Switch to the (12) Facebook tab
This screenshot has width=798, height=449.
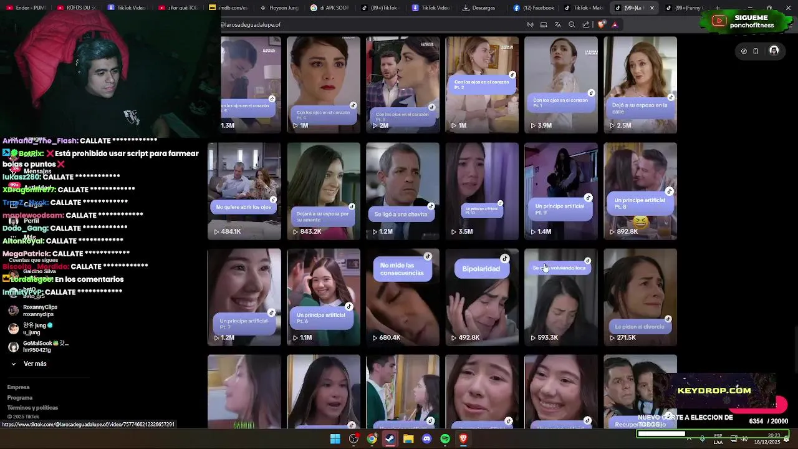pyautogui.click(x=534, y=8)
